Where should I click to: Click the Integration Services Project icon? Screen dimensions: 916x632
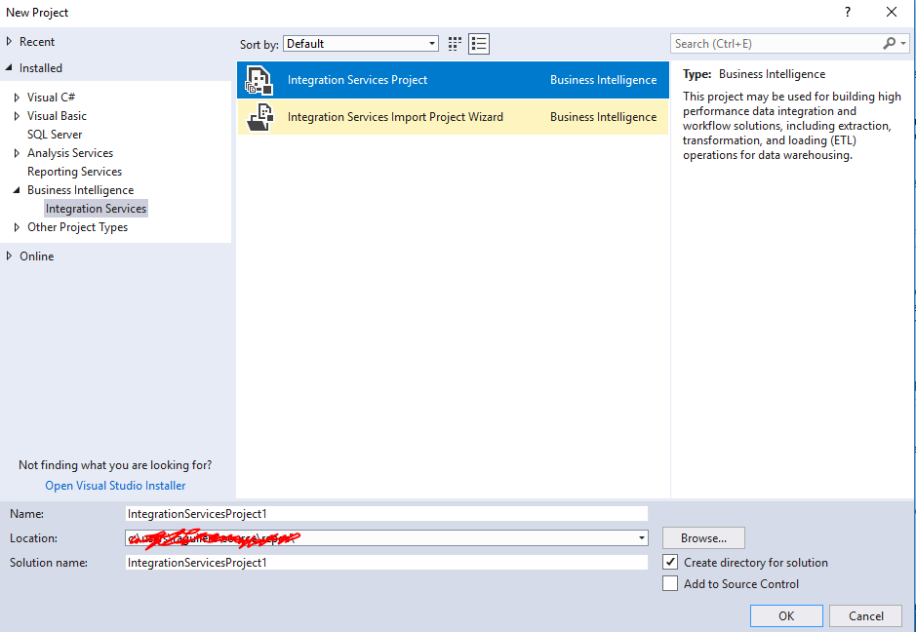click(x=259, y=80)
